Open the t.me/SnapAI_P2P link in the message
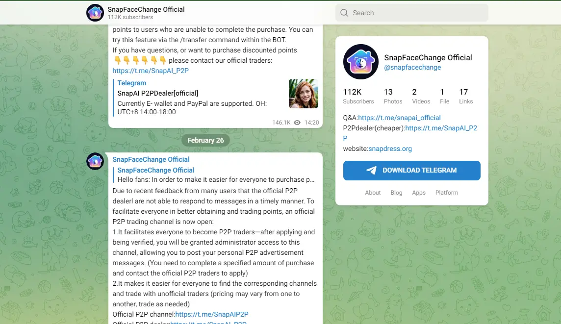Viewport: 561px width, 324px height. 151,71
